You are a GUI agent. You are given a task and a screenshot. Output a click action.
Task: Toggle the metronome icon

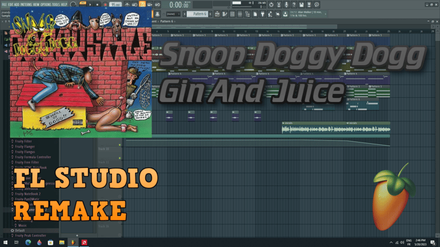(127, 5)
